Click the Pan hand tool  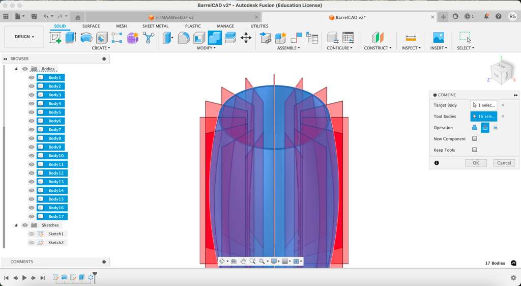pos(243,261)
